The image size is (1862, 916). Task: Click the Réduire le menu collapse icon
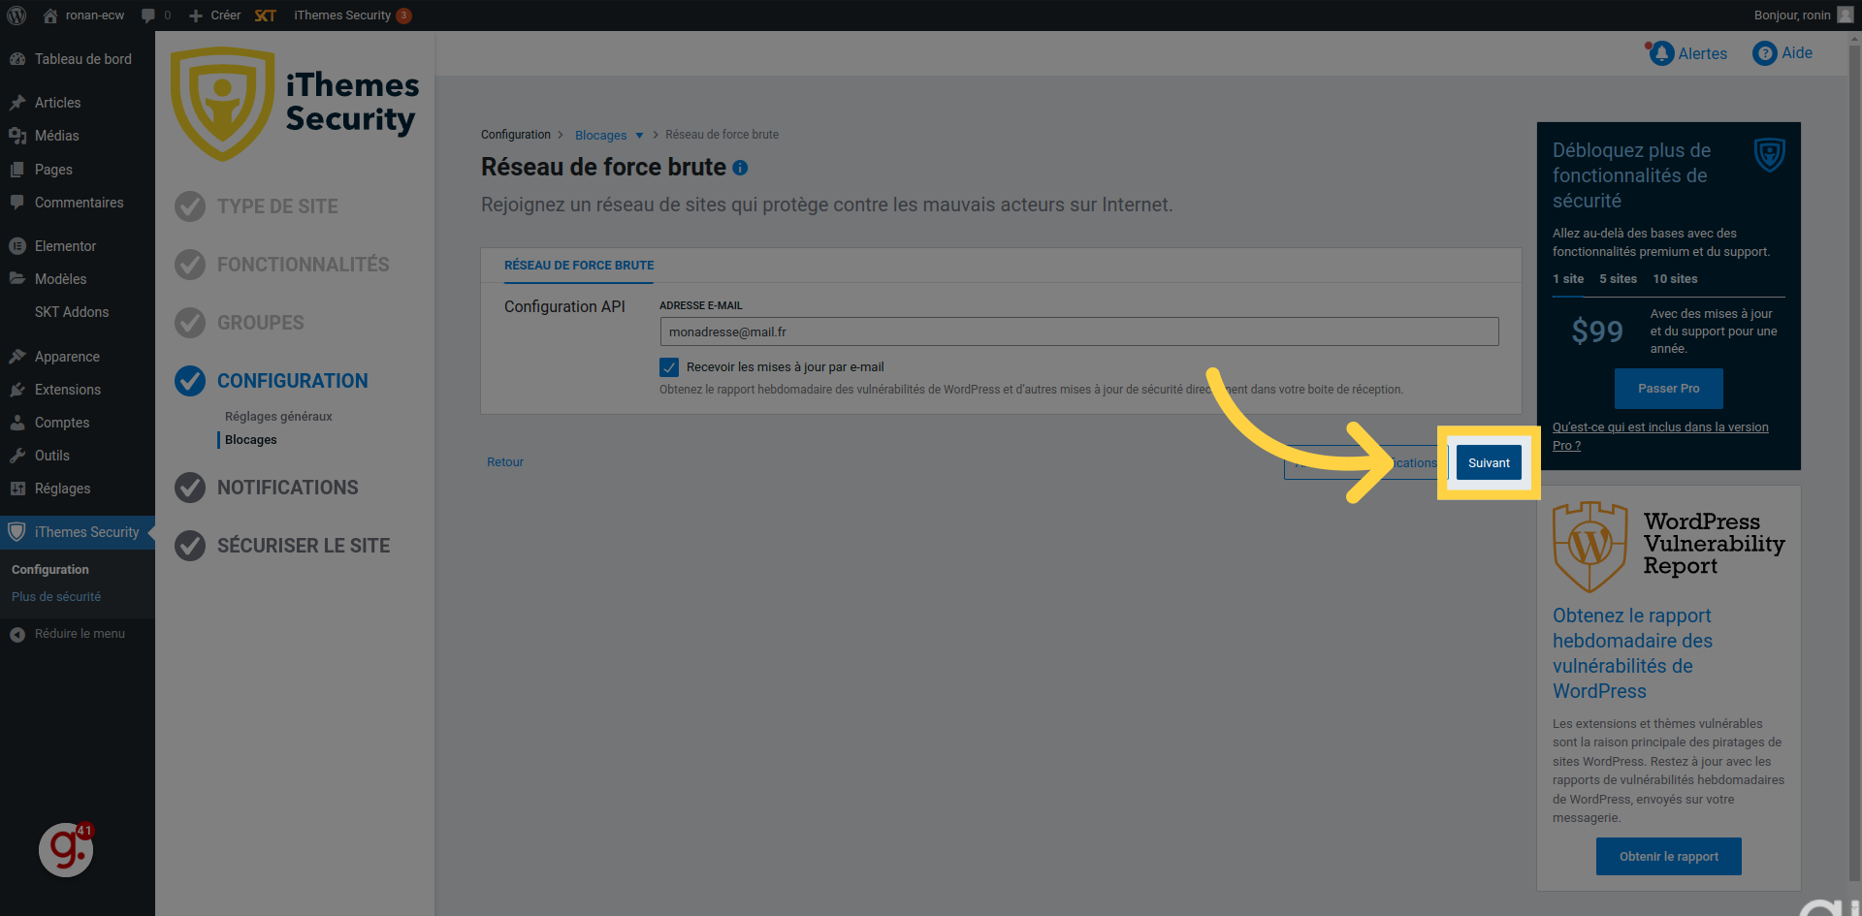(x=17, y=634)
